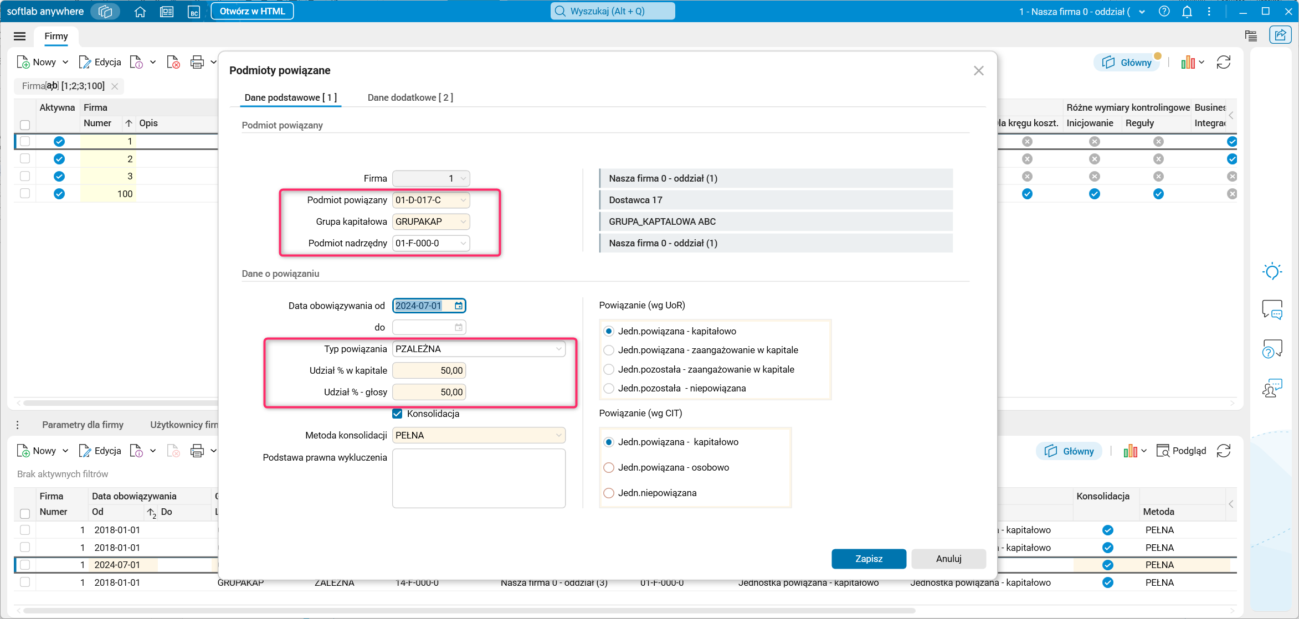Uncheck the Konsolidacja checkbox

coord(397,414)
